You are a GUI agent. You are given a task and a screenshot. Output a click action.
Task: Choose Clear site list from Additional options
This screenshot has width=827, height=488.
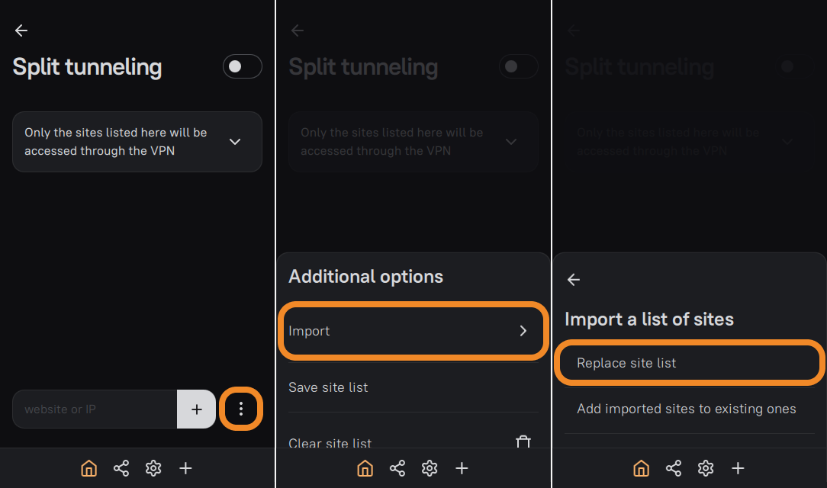tap(330, 443)
